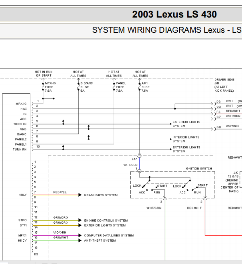The height and width of the screenshot is (264, 242).
Task: Click the 'TURN RH' pin label
Action: point(20,149)
